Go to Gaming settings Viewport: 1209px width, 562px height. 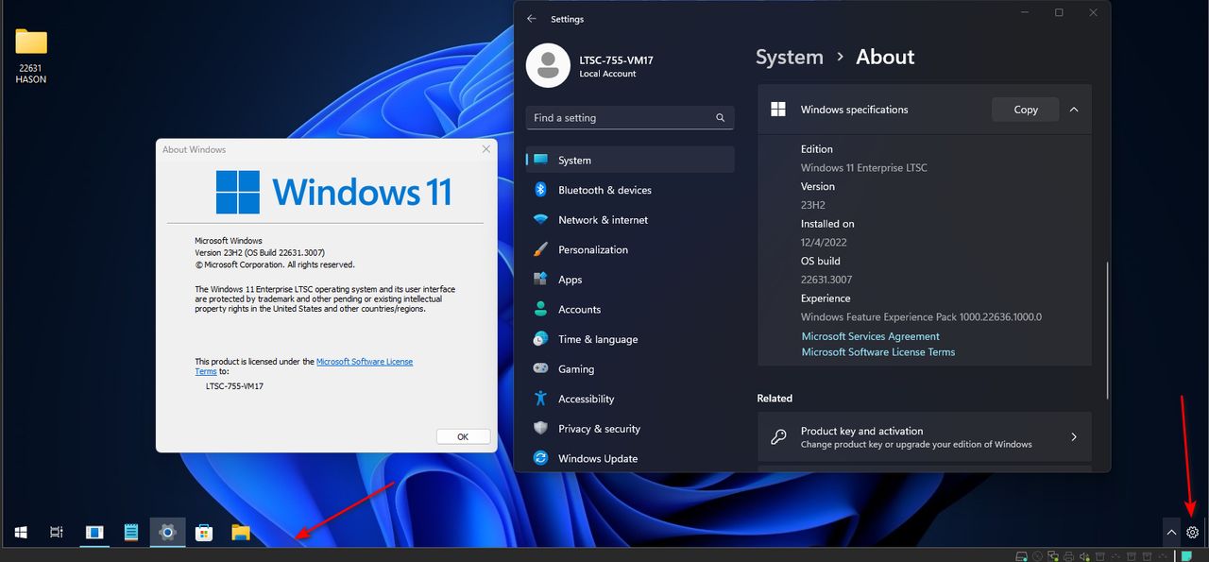coord(630,369)
